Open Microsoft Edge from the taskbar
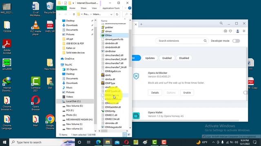261x146 pixels. tap(98, 142)
